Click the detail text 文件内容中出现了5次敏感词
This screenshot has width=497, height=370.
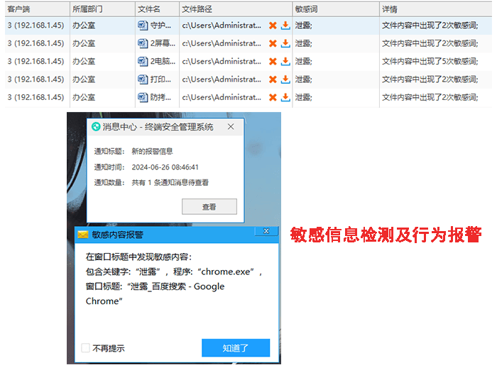coord(430,62)
